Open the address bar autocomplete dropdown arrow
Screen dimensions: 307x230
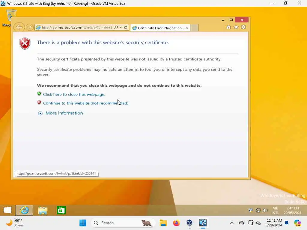pyautogui.click(x=121, y=27)
